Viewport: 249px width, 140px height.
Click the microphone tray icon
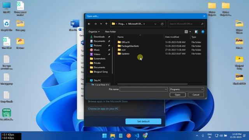click(x=203, y=136)
